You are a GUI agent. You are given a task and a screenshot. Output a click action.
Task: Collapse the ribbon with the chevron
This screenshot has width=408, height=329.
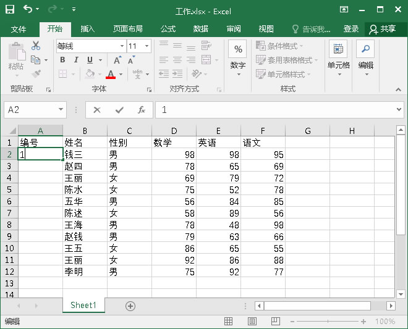click(x=398, y=90)
